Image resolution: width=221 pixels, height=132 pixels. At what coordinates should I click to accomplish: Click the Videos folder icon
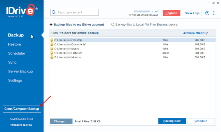52,57
